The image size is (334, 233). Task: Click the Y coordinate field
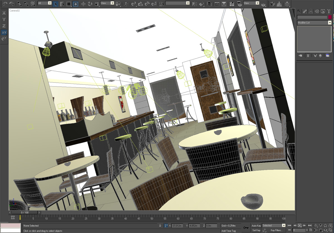[x=195, y=226]
